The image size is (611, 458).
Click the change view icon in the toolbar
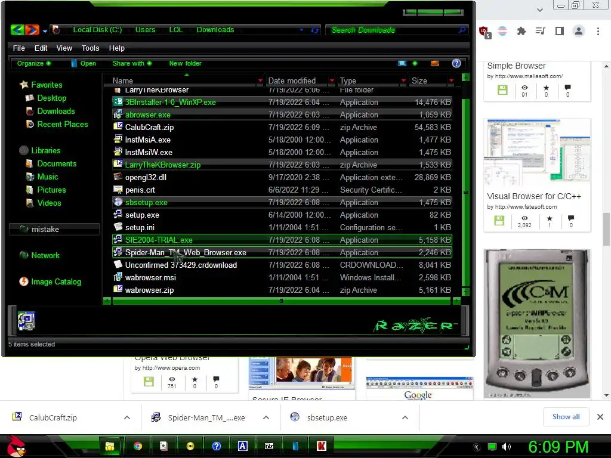(x=402, y=63)
